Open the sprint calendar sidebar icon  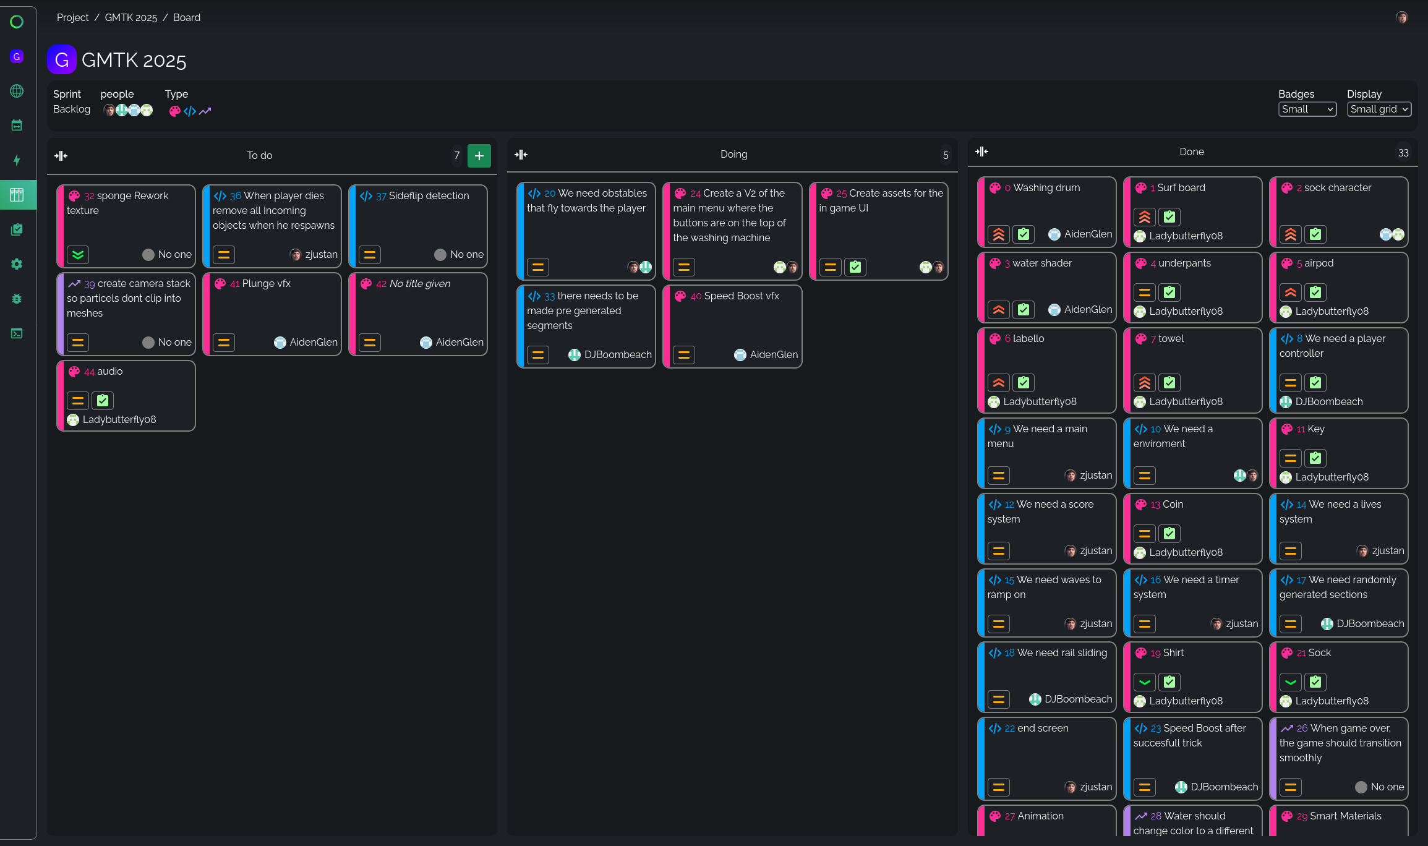[x=17, y=126]
